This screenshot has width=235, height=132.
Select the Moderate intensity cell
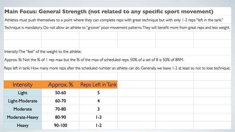point(23,109)
